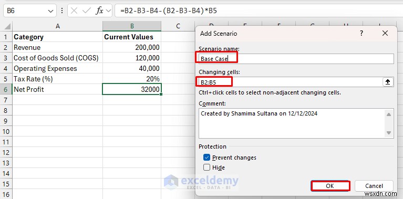
Task: Select the 200,000 value cell
Action: coord(132,47)
